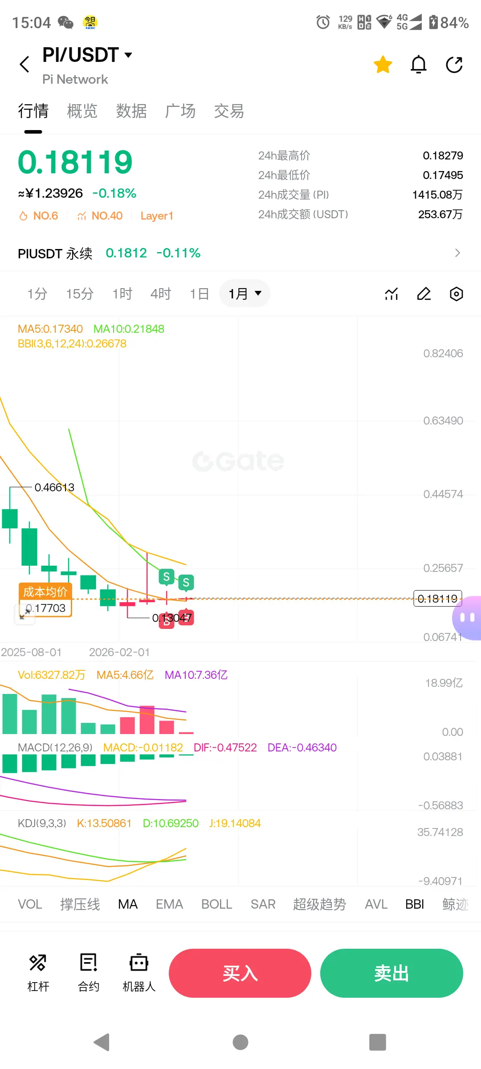Toggle the VOL indicator
Screen dimensions: 481x1069
click(x=30, y=904)
